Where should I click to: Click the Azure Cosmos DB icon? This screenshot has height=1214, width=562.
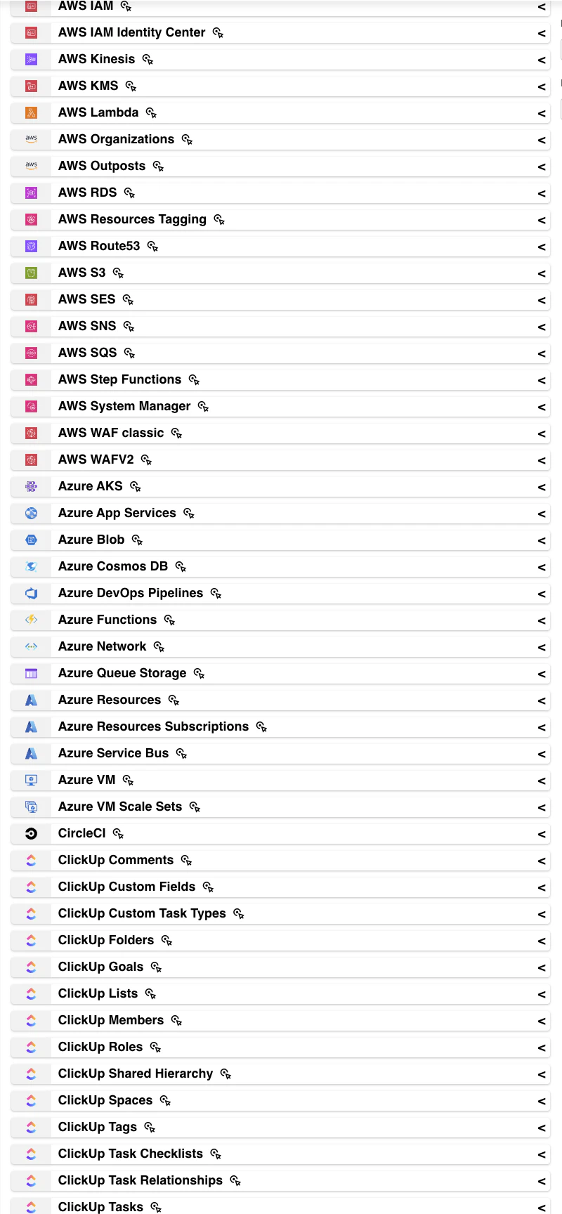31,566
